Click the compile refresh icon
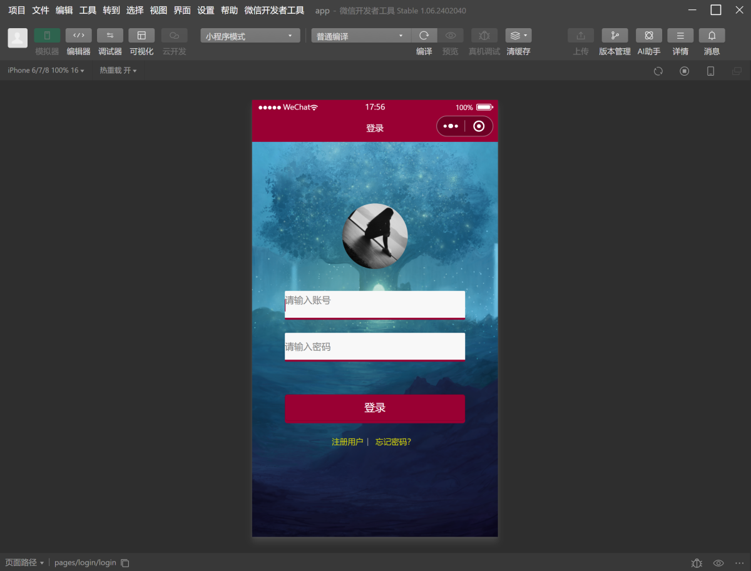This screenshot has width=751, height=571. coord(424,36)
